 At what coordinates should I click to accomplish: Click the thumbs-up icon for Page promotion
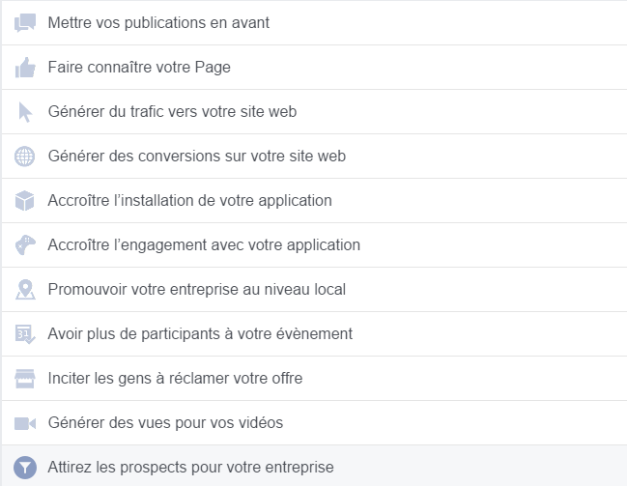(25, 67)
